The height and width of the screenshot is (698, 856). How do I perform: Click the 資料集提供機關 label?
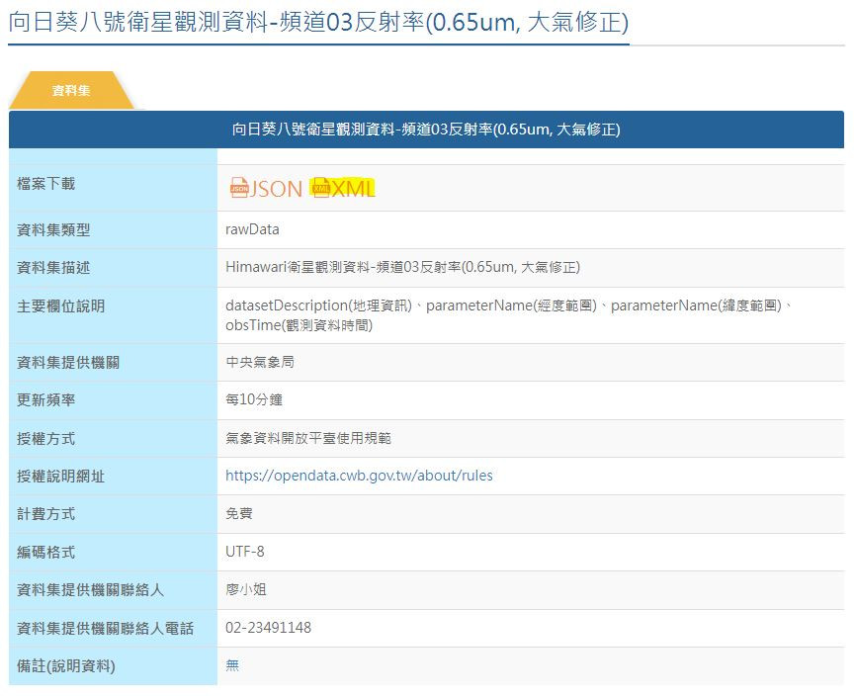tap(68, 362)
